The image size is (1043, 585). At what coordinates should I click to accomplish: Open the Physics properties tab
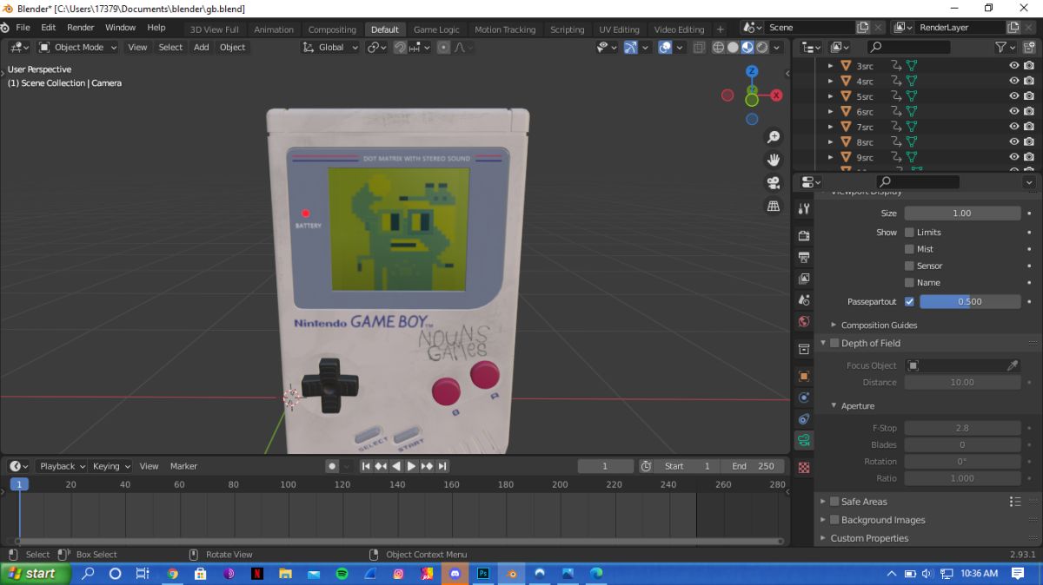(x=804, y=398)
